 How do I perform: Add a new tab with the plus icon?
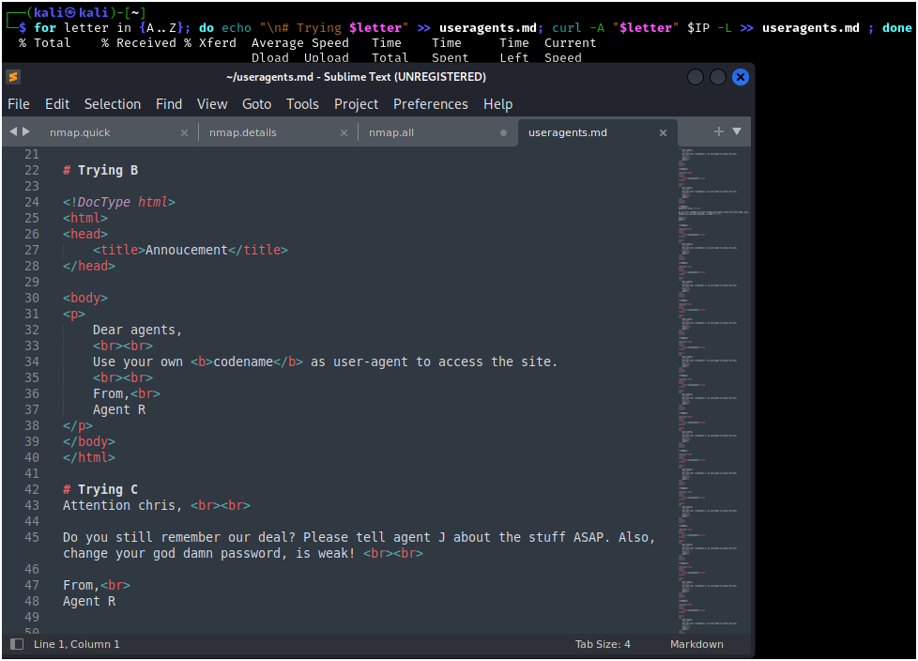click(x=719, y=132)
